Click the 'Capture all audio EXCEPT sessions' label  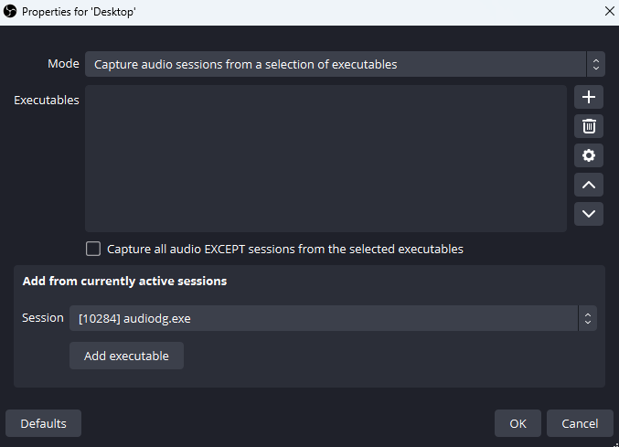[285, 250]
